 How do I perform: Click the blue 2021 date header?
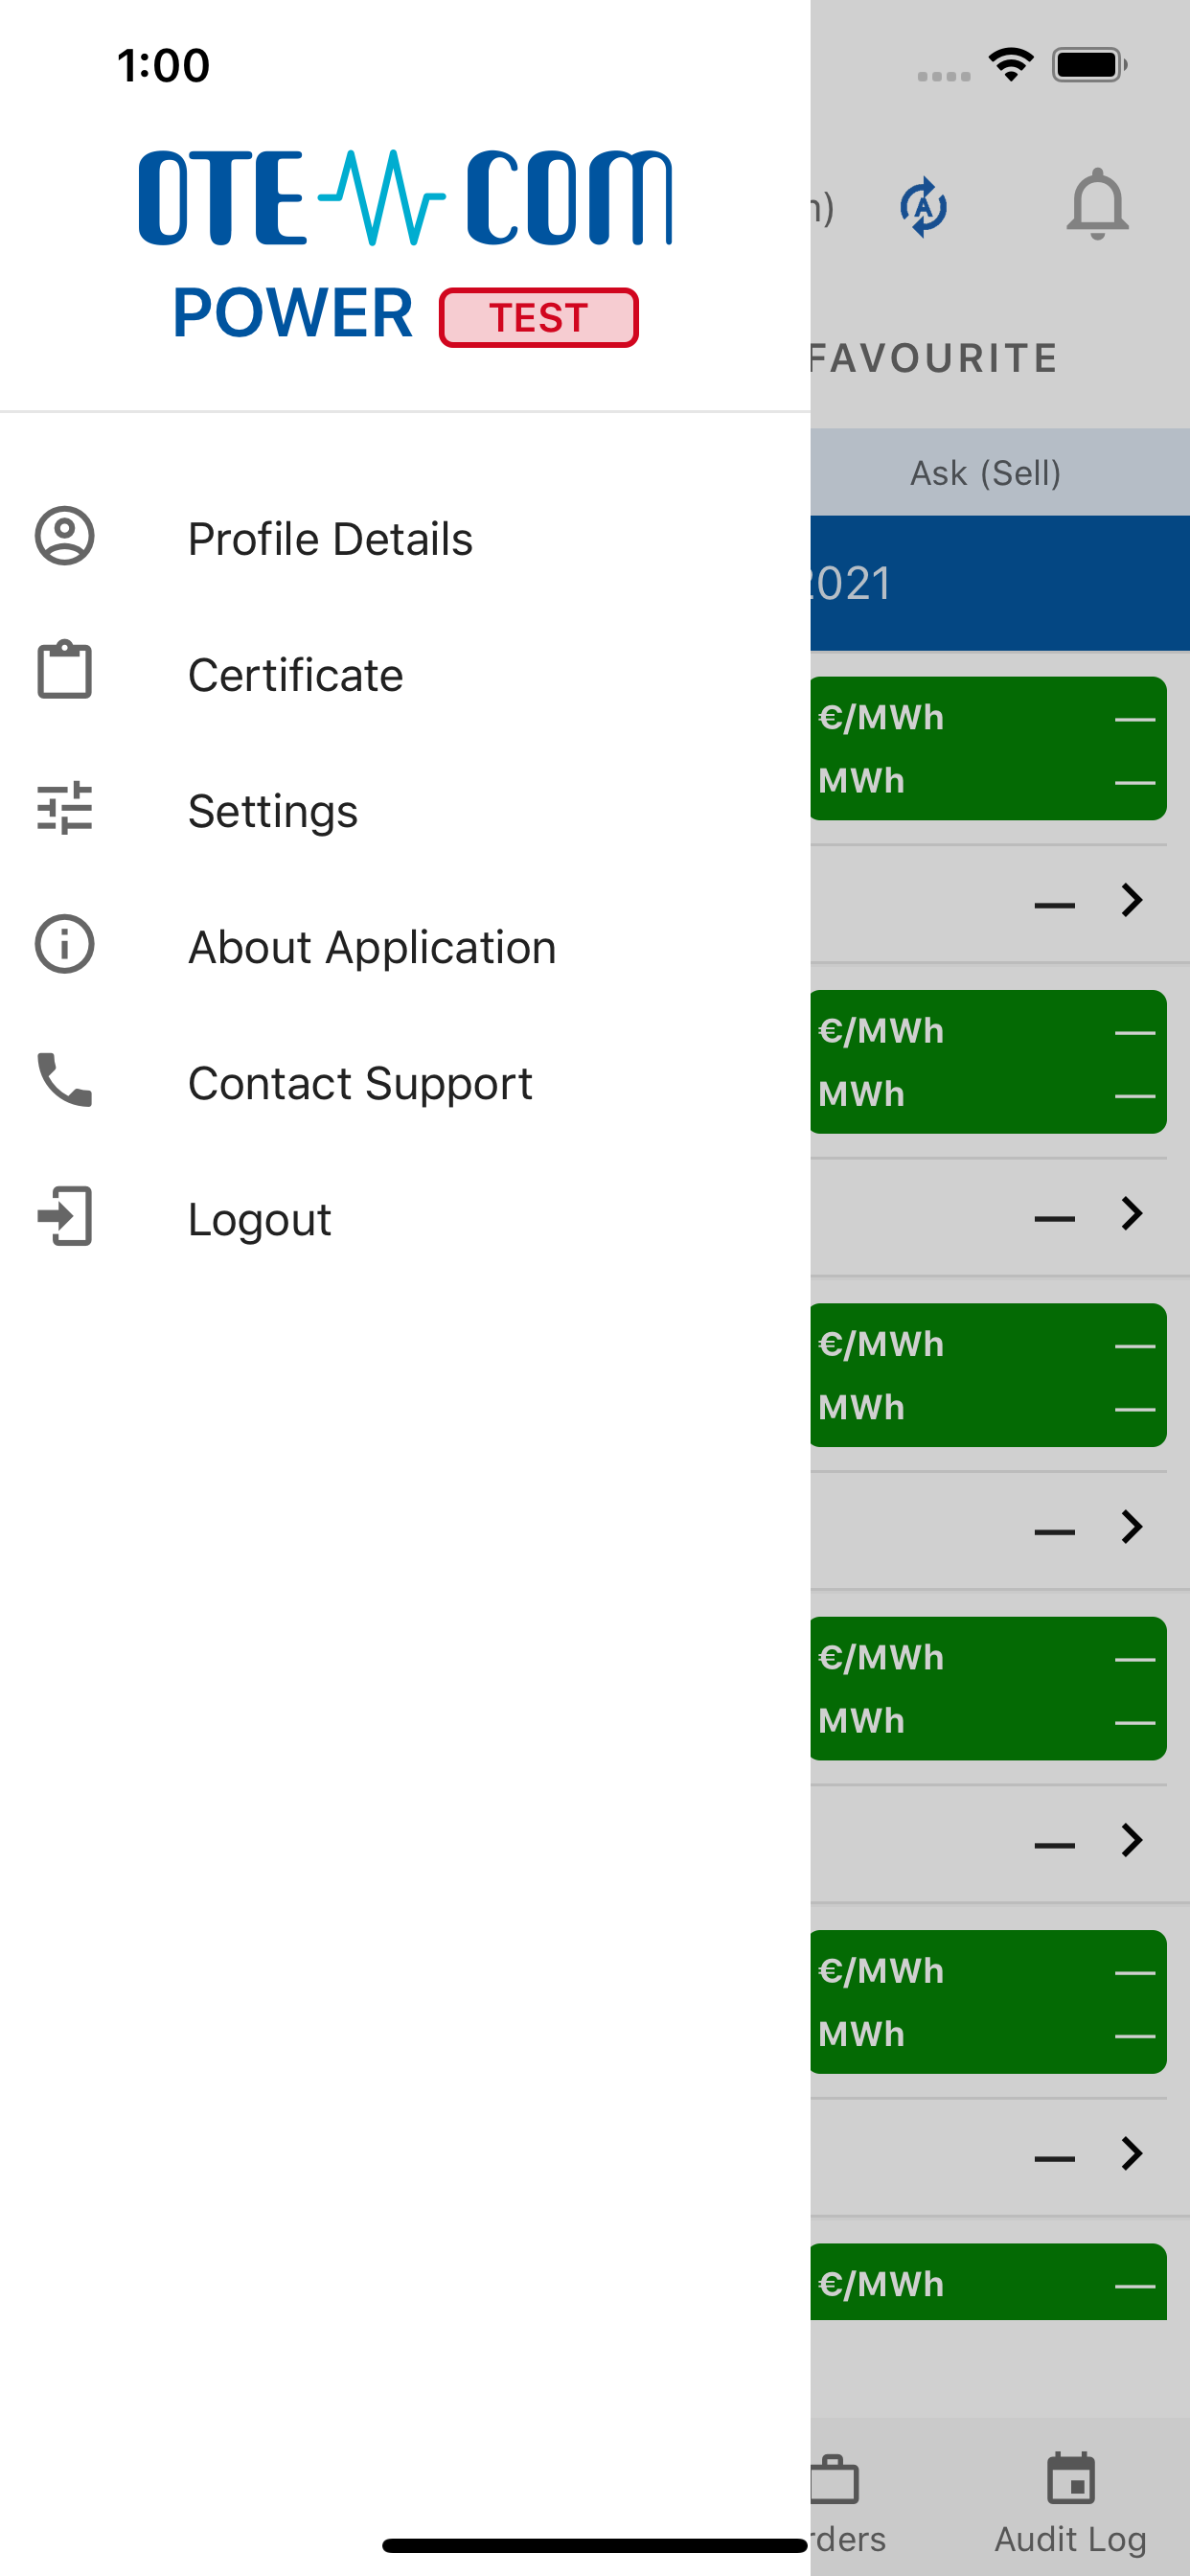pyautogui.click(x=1000, y=583)
